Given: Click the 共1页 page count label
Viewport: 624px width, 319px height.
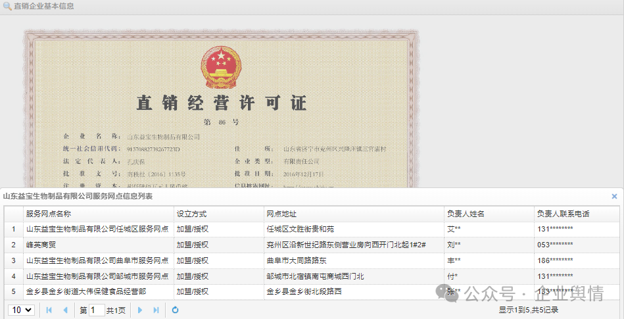Looking at the screenshot, I should [116, 310].
